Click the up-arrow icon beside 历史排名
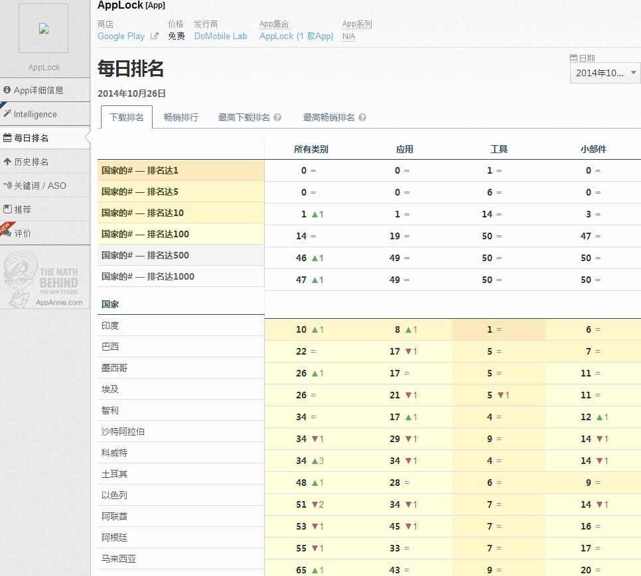 coord(7,161)
